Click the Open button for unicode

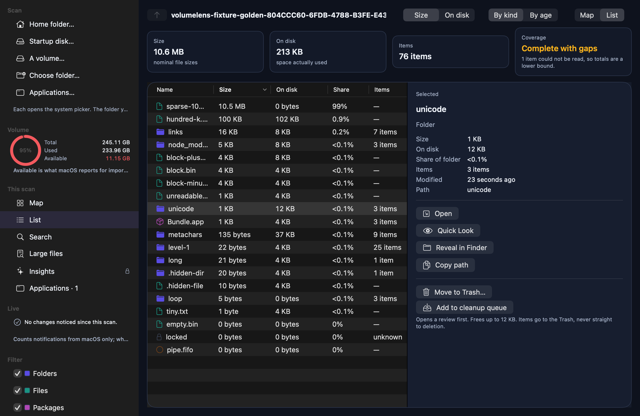click(437, 214)
